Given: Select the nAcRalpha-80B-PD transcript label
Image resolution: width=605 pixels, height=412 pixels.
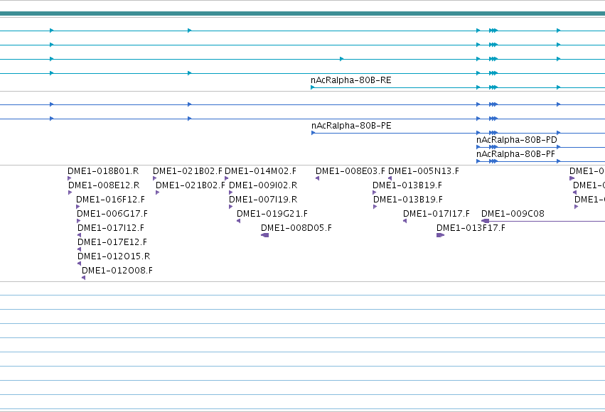Looking at the screenshot, I should point(517,140).
